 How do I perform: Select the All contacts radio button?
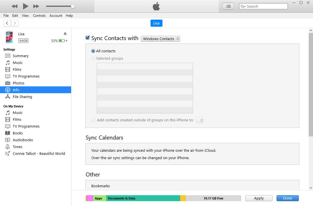coord(93,51)
